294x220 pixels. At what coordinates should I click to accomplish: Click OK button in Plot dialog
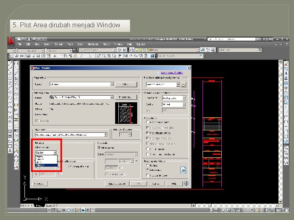click(138, 183)
